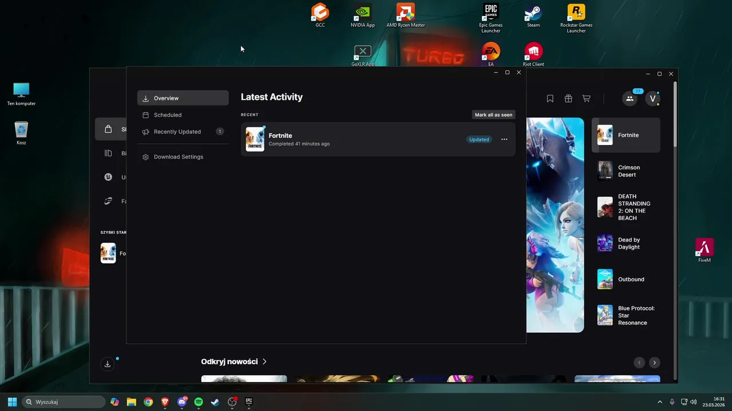Screen dimensions: 732x411
Task: Click the Fab icon in launcher sidebar
Action: 108,201
